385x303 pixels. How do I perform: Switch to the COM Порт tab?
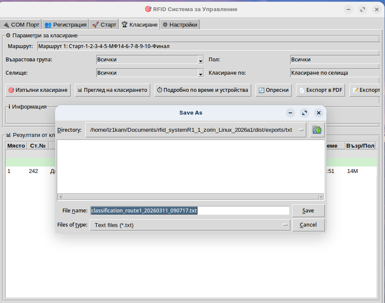[x=21, y=25]
